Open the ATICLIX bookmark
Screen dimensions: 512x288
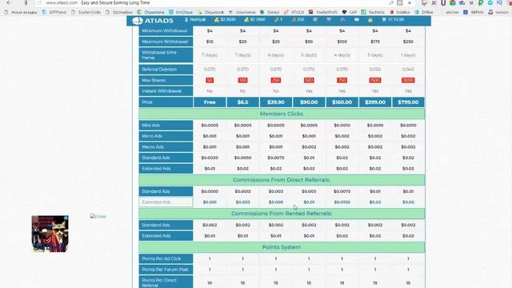294,12
